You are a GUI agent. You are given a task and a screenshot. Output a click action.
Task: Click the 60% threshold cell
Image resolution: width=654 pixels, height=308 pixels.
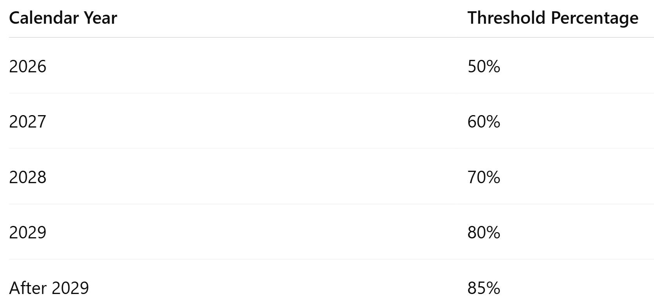point(484,122)
